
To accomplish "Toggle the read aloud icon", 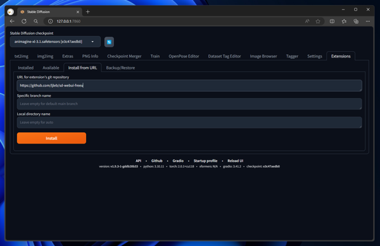I will (307, 22).
